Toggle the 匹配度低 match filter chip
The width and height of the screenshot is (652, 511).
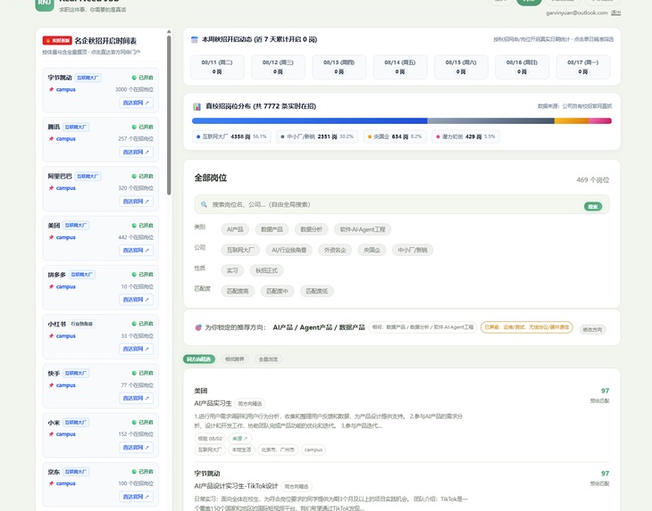click(317, 292)
